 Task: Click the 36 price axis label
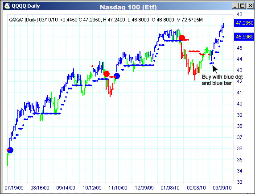pos(239,148)
